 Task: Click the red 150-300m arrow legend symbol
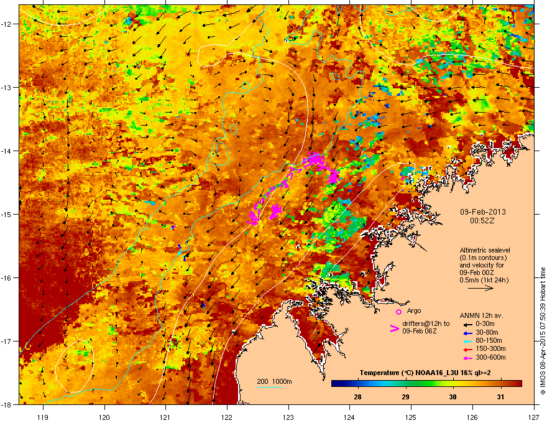point(467,349)
